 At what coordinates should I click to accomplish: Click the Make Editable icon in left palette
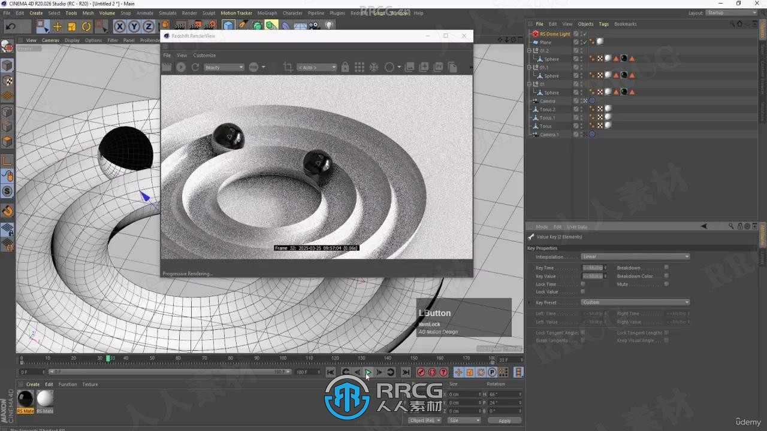coord(7,46)
